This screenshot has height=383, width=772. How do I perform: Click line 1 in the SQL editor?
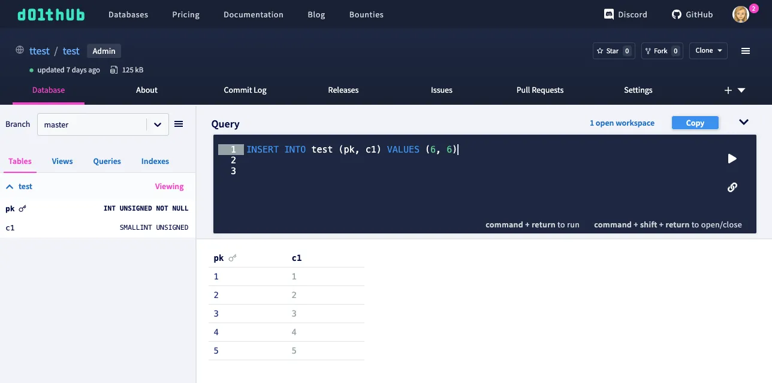pyautogui.click(x=360, y=149)
